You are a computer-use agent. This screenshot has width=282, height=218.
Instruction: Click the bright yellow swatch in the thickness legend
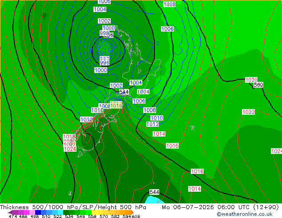tap(94, 212)
